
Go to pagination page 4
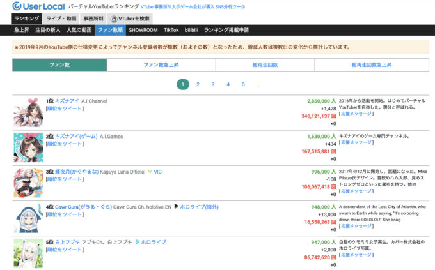tap(228, 84)
